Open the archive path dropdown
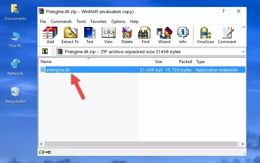This screenshot has height=163, width=260. point(243,52)
